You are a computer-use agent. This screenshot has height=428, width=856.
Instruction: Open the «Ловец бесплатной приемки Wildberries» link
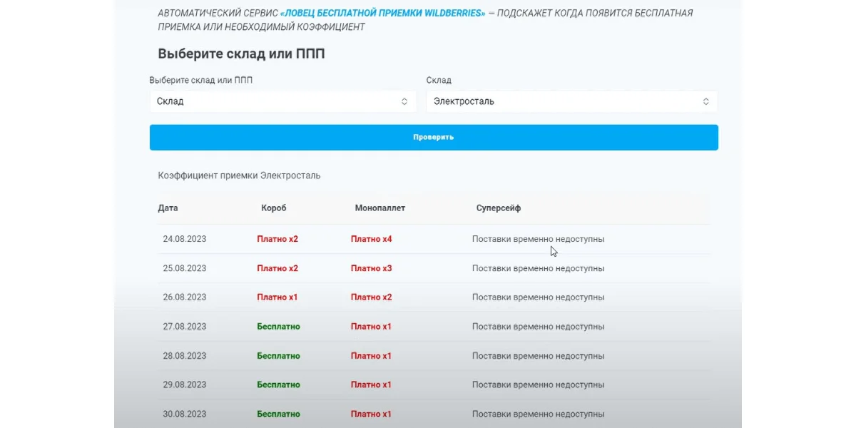tap(383, 14)
